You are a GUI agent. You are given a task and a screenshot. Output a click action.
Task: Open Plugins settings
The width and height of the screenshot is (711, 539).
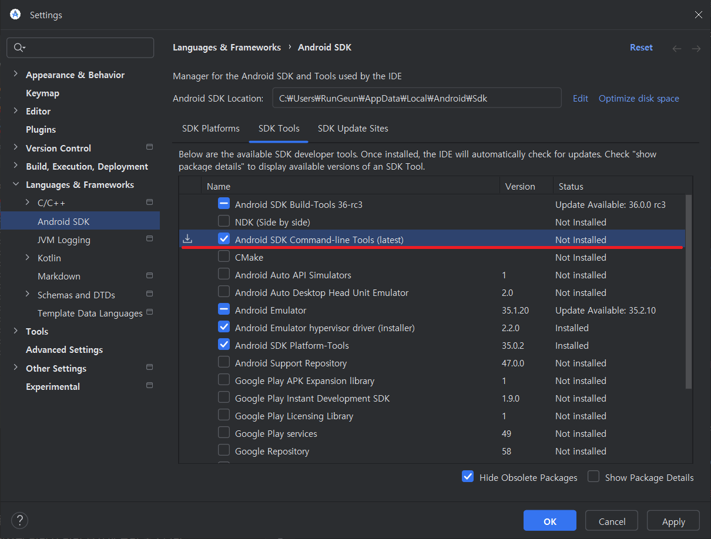[x=41, y=129]
